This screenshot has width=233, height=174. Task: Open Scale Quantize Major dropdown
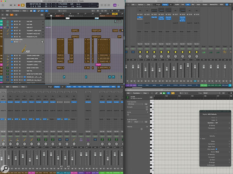click(x=138, y=122)
